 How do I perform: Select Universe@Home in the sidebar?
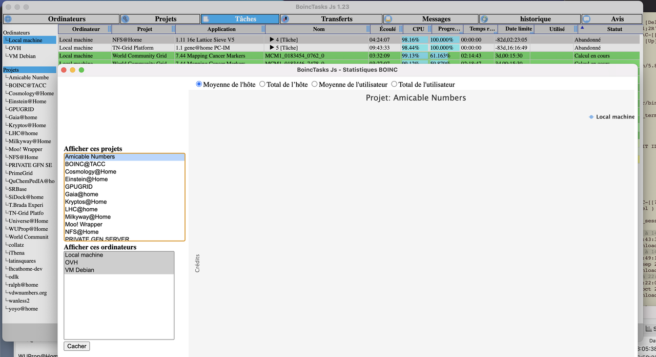click(x=28, y=221)
